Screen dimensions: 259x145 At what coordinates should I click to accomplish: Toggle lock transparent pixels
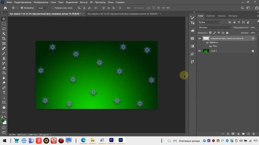tap(210, 33)
